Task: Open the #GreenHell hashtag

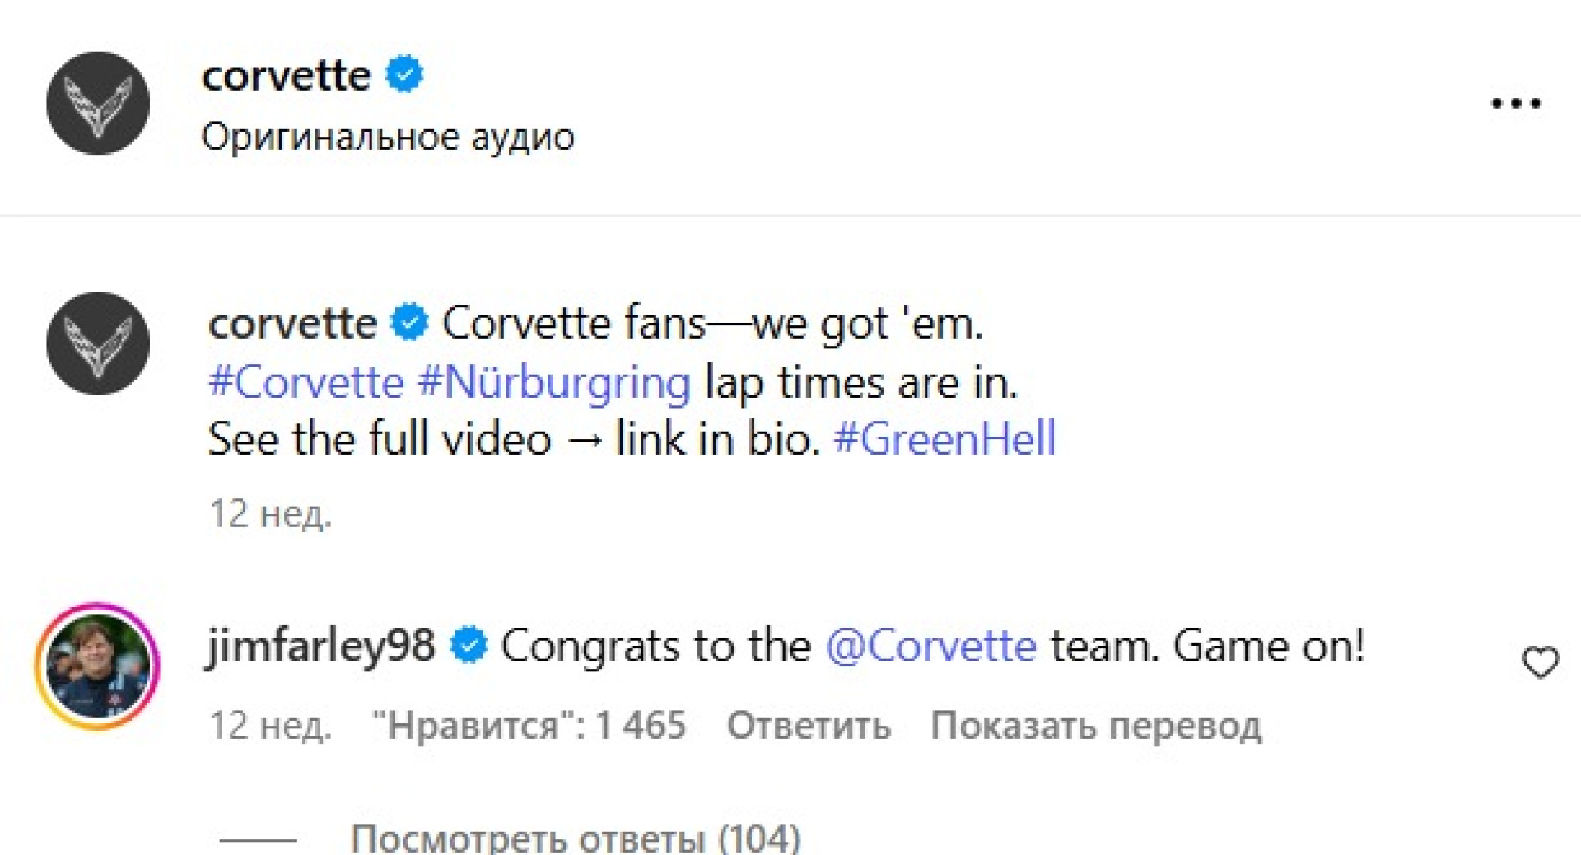Action: [944, 438]
